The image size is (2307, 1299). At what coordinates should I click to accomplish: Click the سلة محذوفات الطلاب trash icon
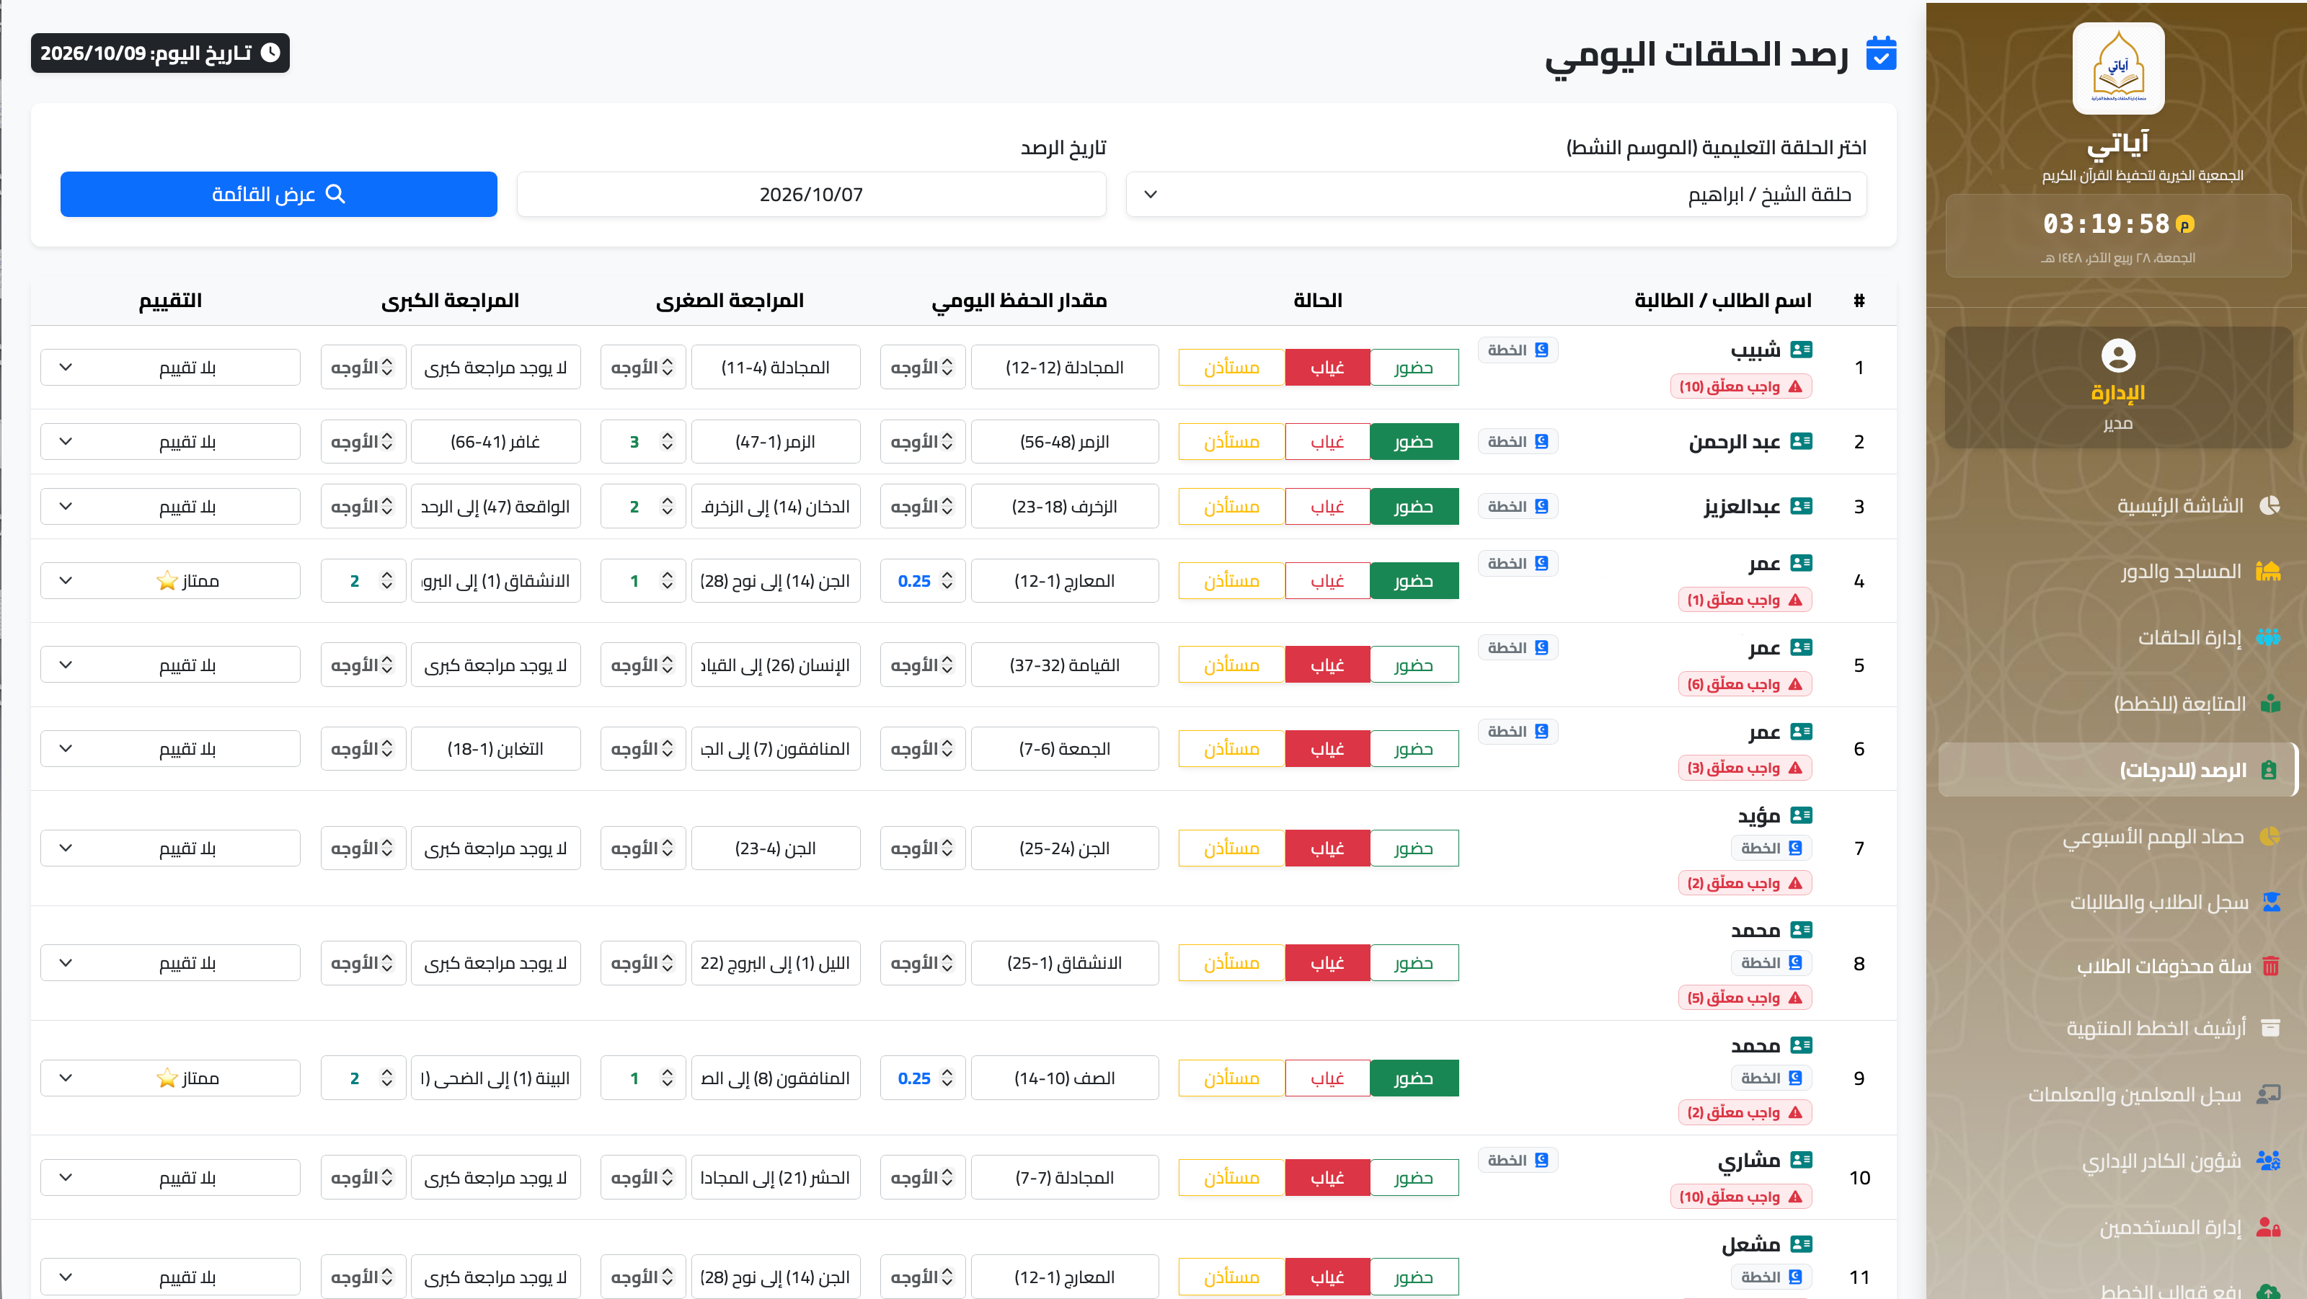2271,966
